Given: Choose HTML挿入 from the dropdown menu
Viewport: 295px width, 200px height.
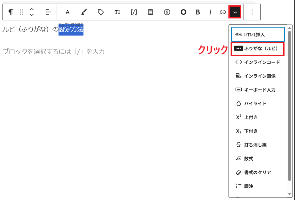Looking at the screenshot, I should pyautogui.click(x=257, y=34).
